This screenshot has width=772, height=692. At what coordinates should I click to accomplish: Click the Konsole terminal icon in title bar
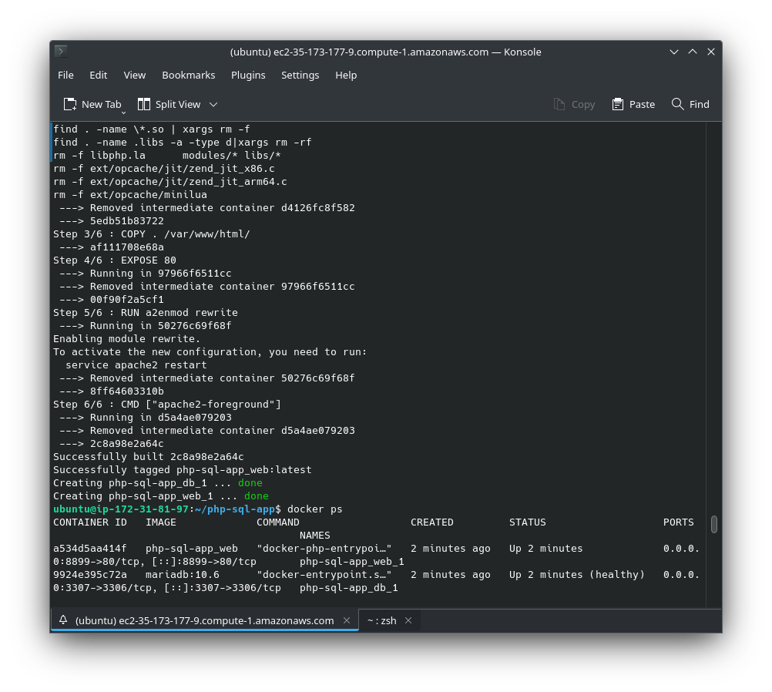[x=61, y=52]
